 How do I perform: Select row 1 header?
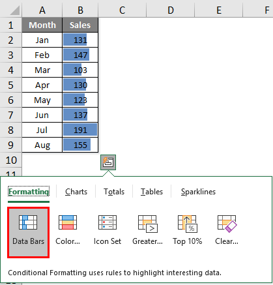11,25
